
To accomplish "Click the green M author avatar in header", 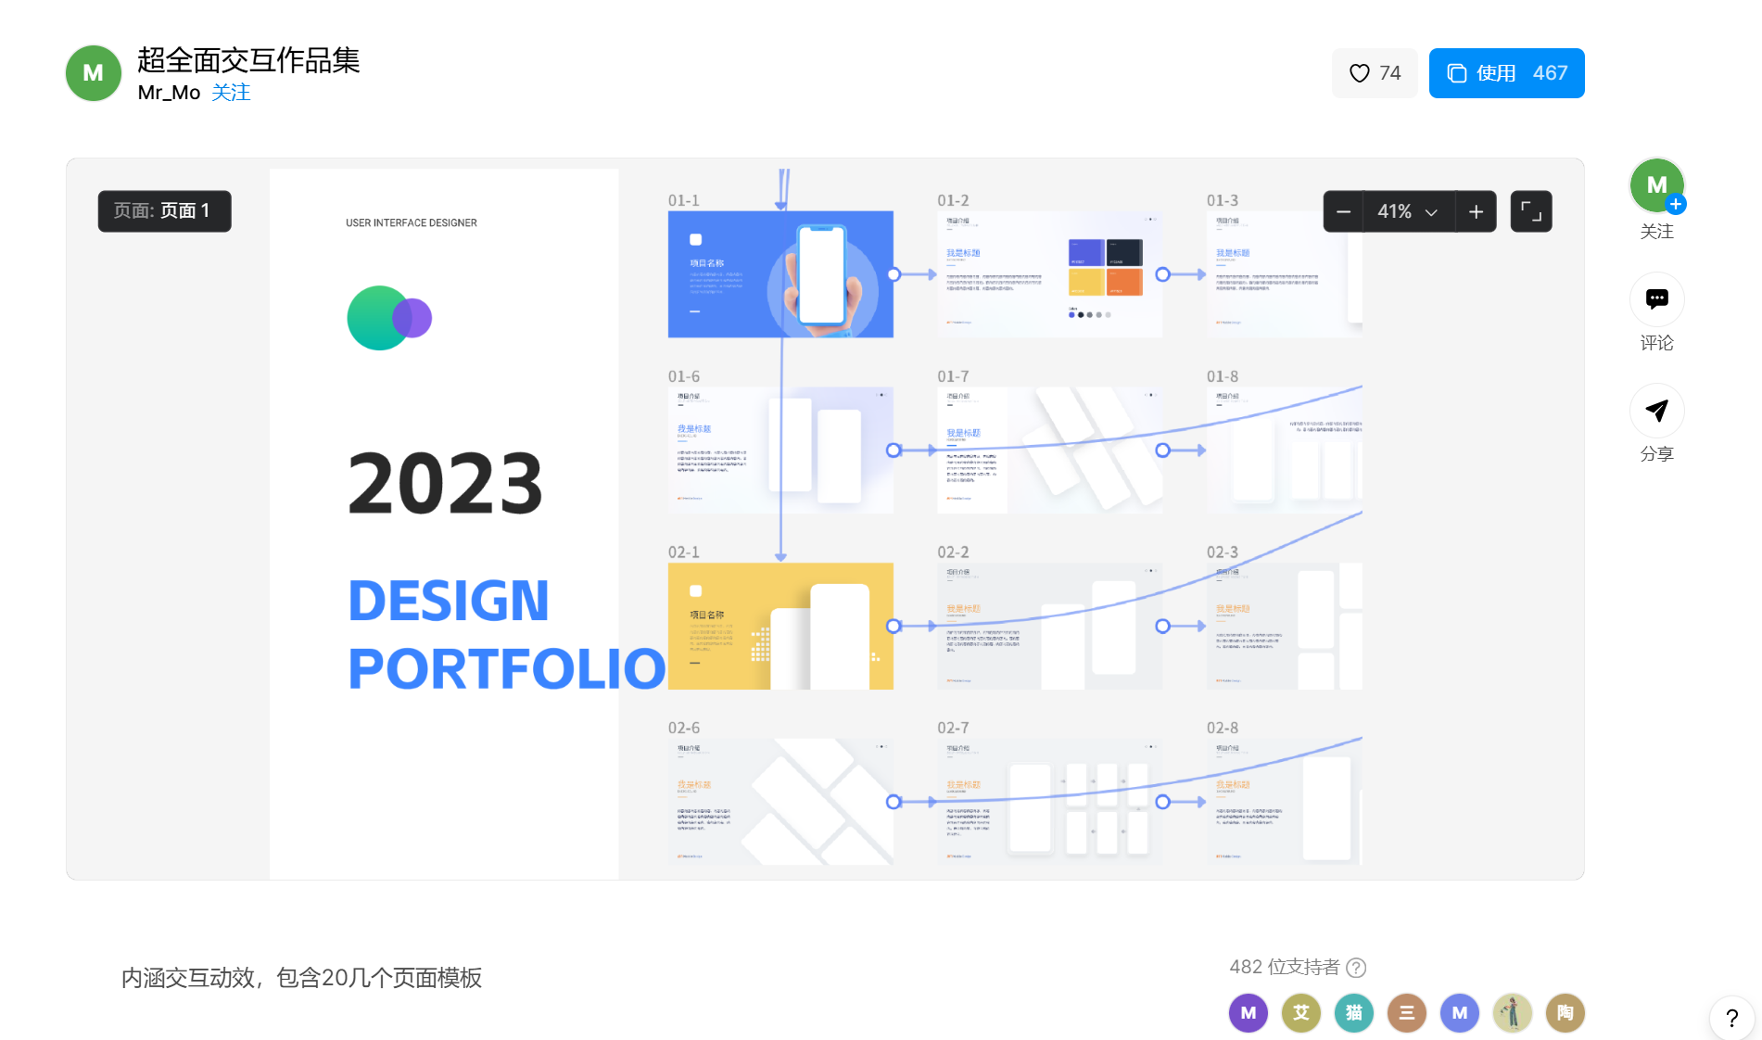I will (x=94, y=73).
